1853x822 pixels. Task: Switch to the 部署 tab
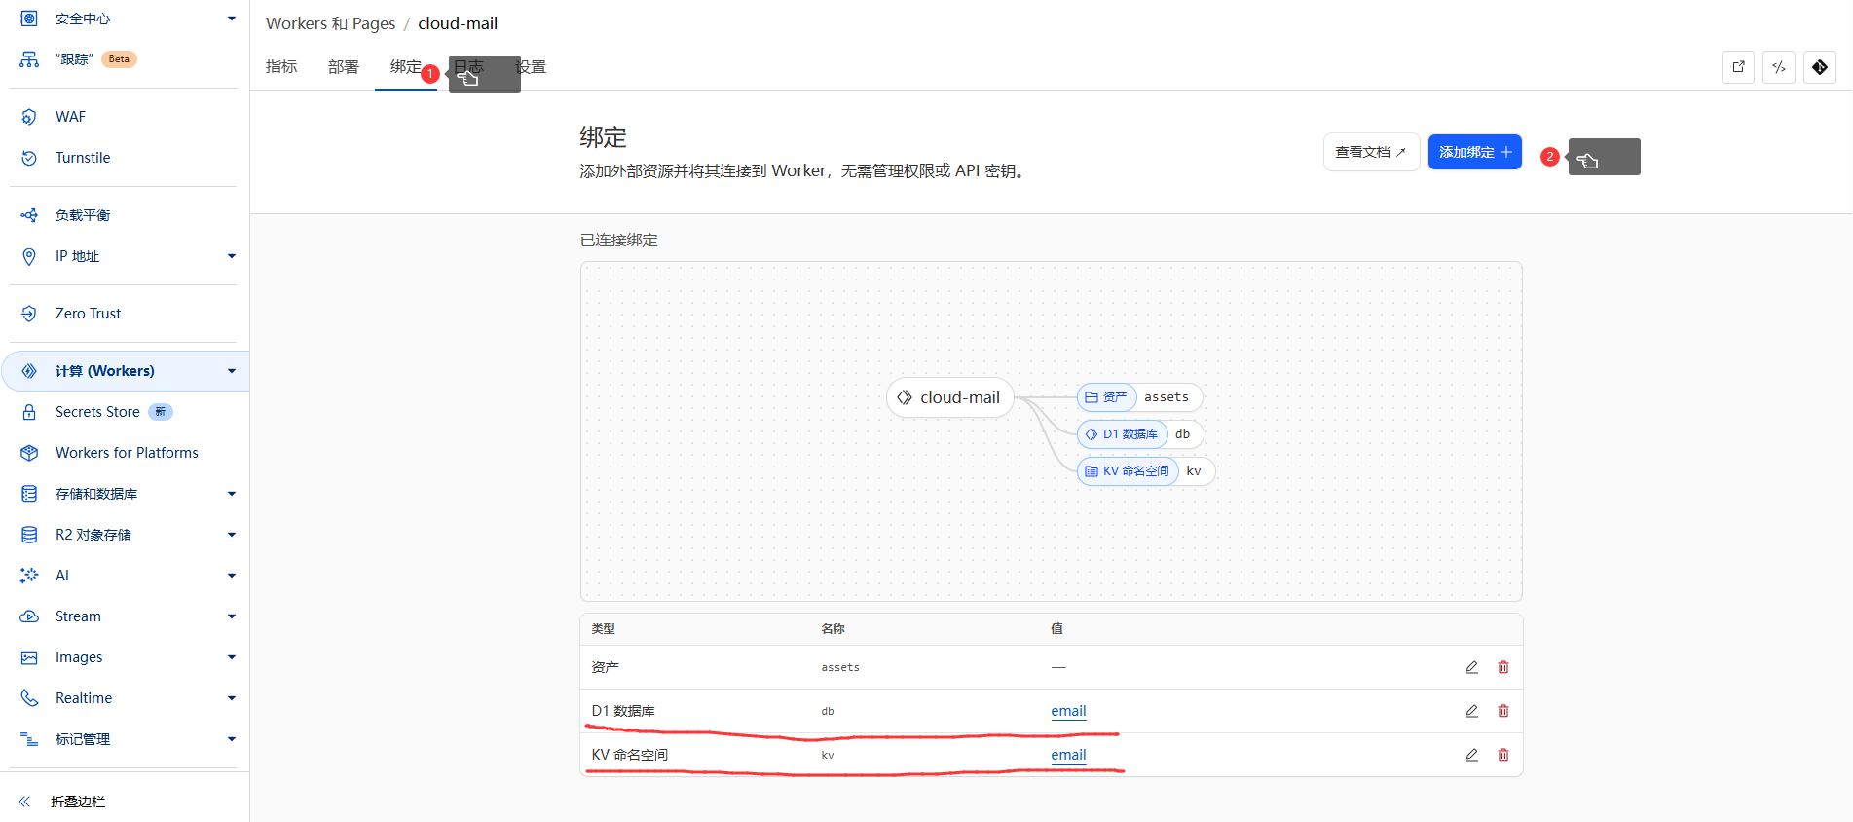[x=343, y=67]
